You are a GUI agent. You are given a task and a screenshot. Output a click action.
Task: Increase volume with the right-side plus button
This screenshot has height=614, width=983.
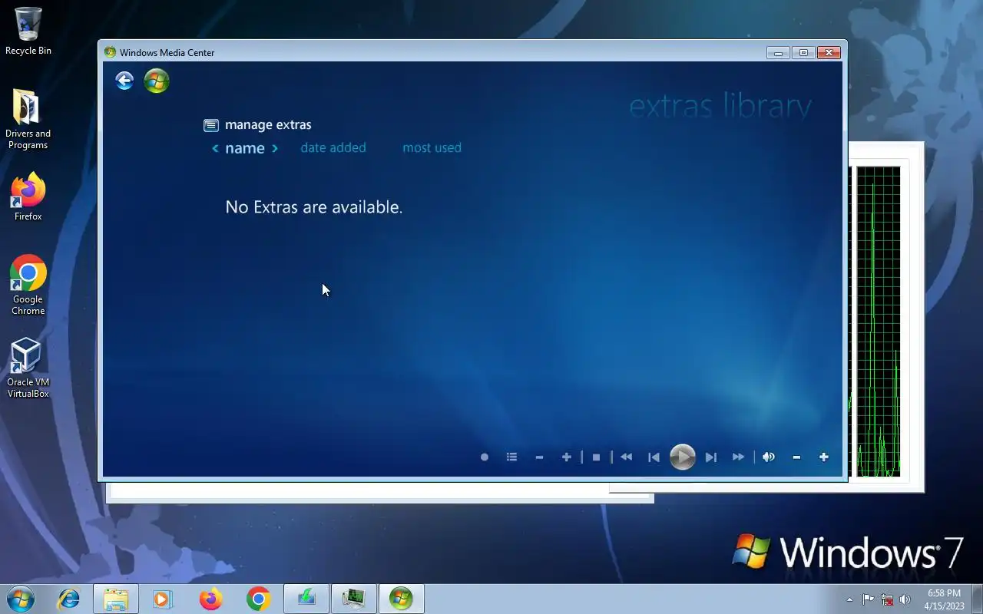pos(823,457)
